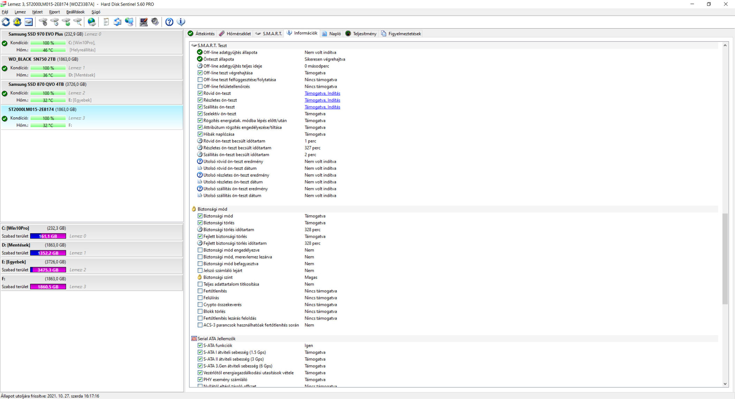Screen dimensions: 735x399
Task: Toggle the Off-line felületellenőrzés checkbox
Action: 200,86
